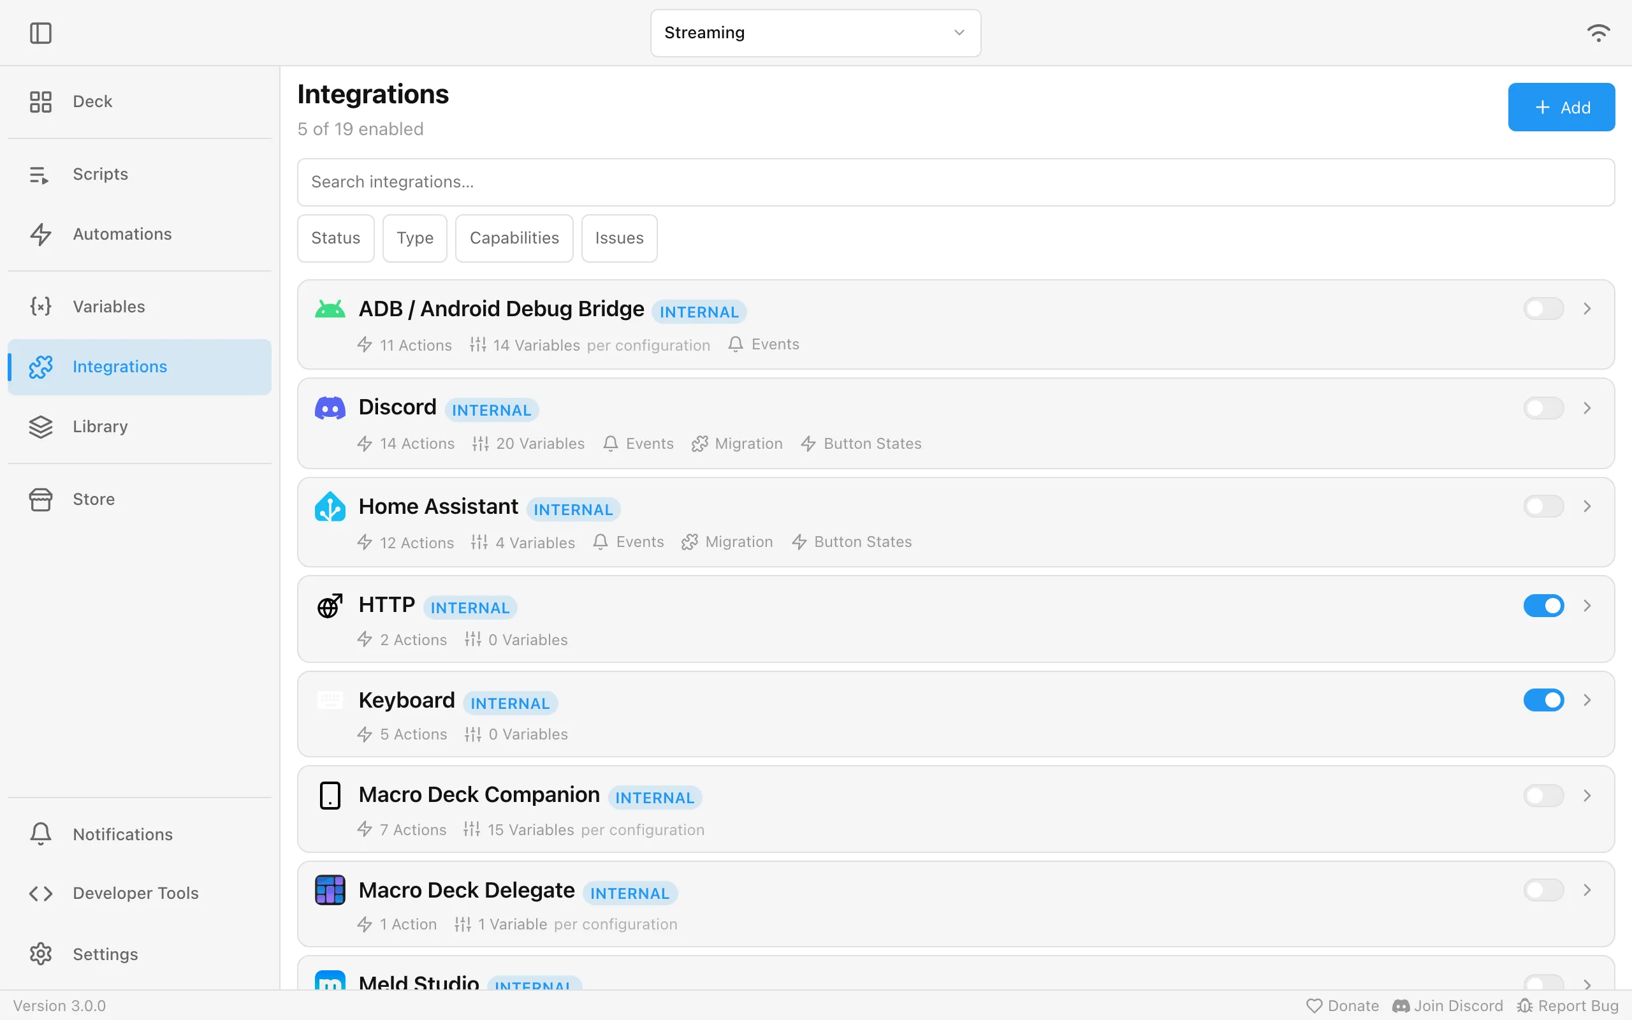Enable the Macro Deck Delegate toggle

point(1543,891)
